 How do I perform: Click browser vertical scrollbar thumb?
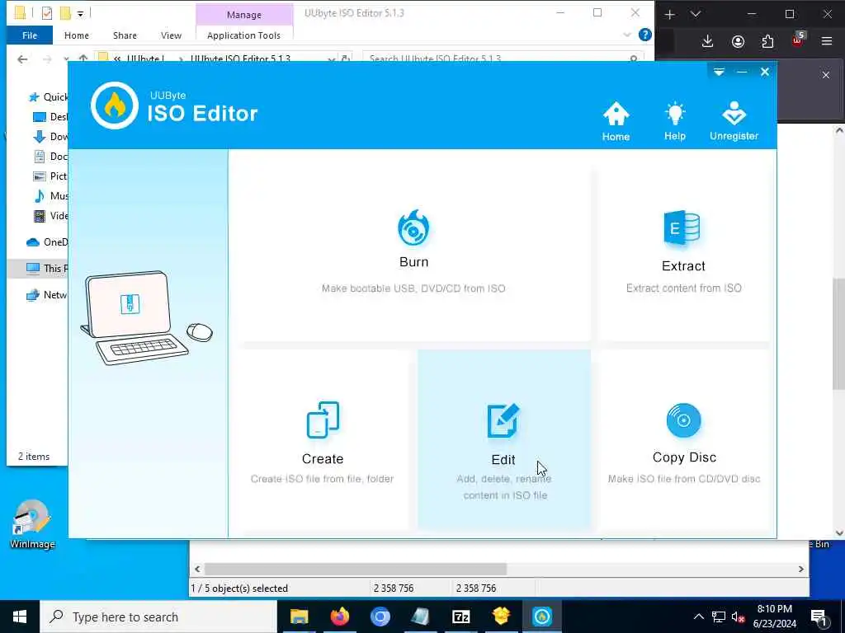pos(839,334)
